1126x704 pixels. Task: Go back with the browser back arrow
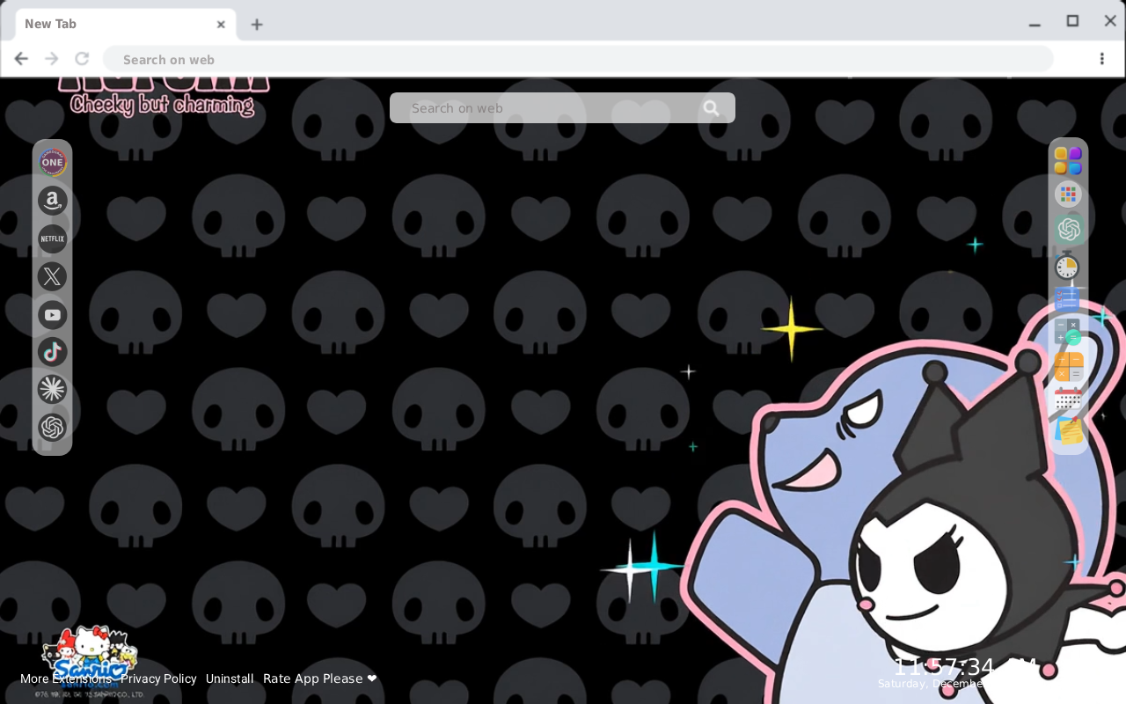coord(21,59)
